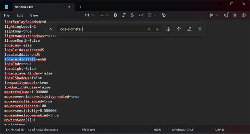
Task: Click Ln 79, Col 16 status indicator
Action: [15, 130]
